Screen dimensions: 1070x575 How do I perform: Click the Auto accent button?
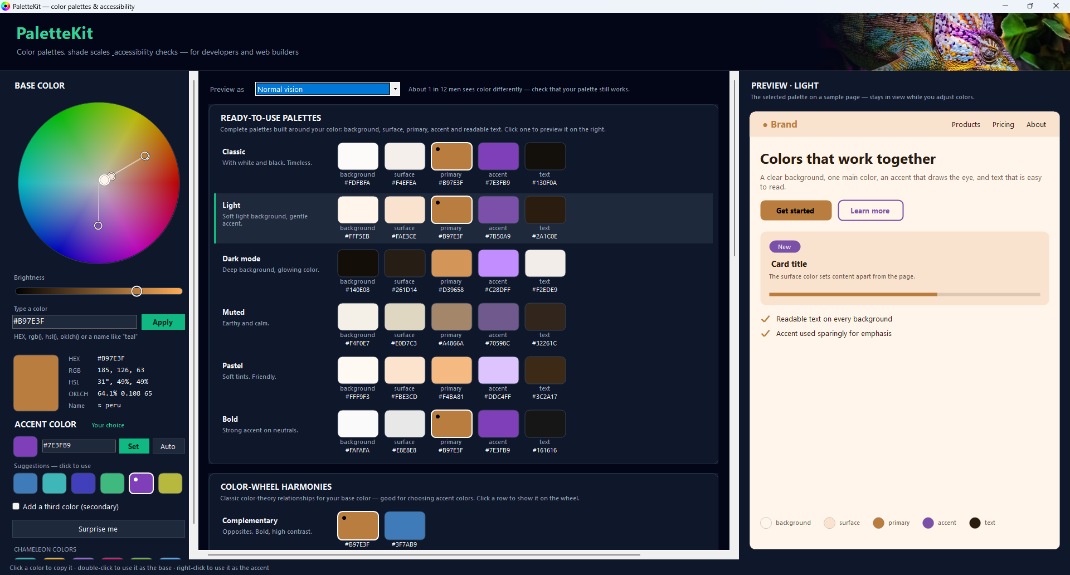coord(168,446)
